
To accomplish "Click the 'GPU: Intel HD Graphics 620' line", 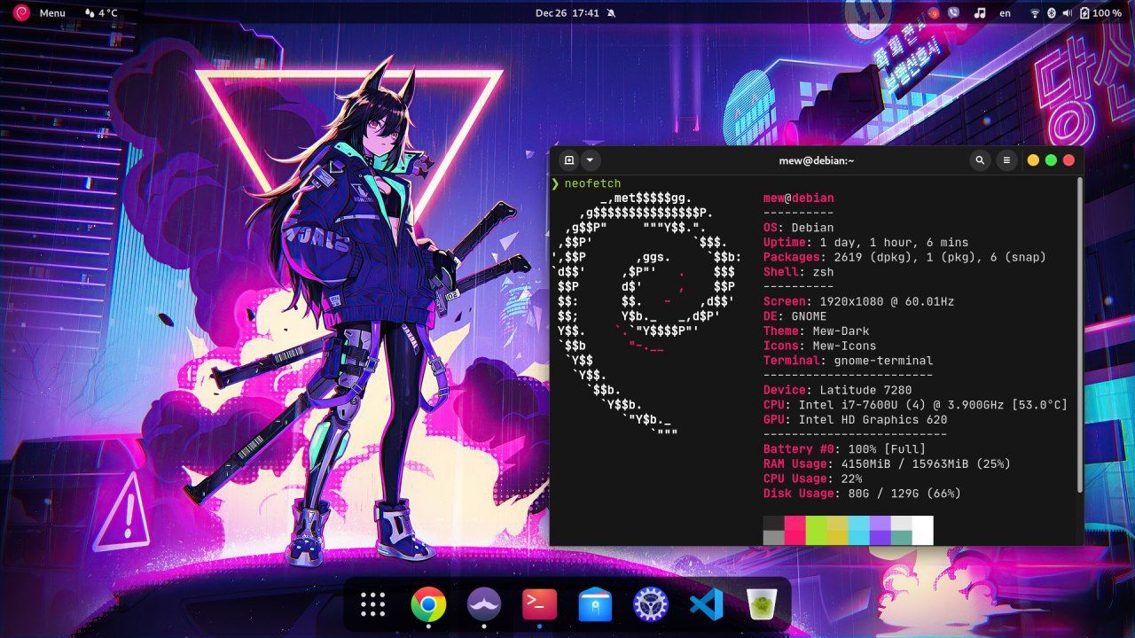I will click(855, 420).
